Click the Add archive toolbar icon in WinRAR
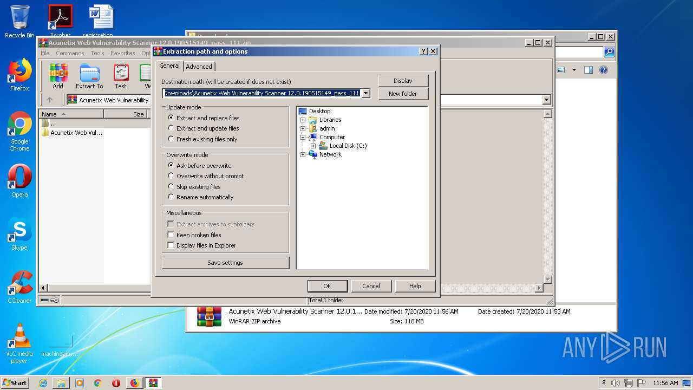The image size is (693, 390). point(58,76)
